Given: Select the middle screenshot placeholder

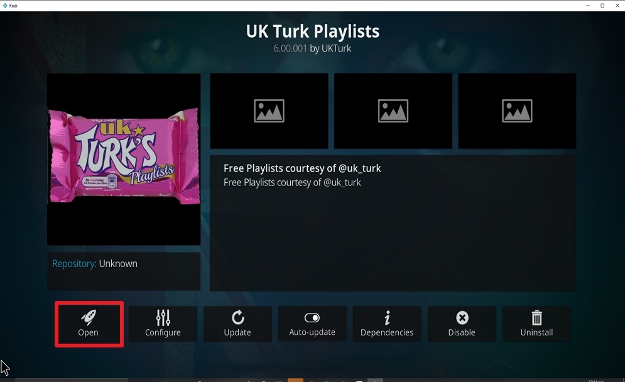Looking at the screenshot, I should [393, 111].
